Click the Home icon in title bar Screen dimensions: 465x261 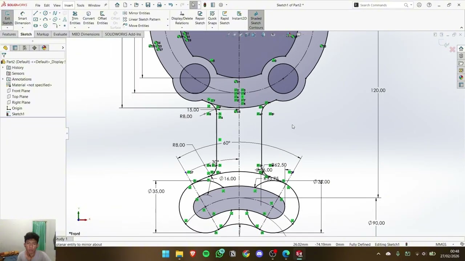(117, 5)
